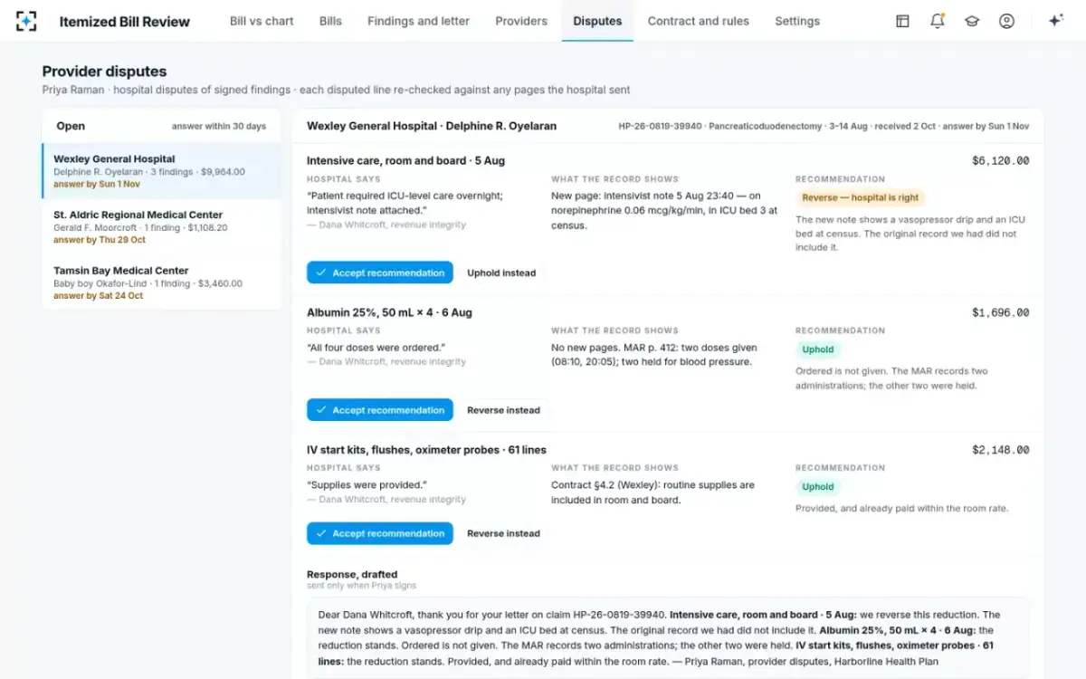Open the Settings tab
The height and width of the screenshot is (679, 1086).
coord(797,21)
